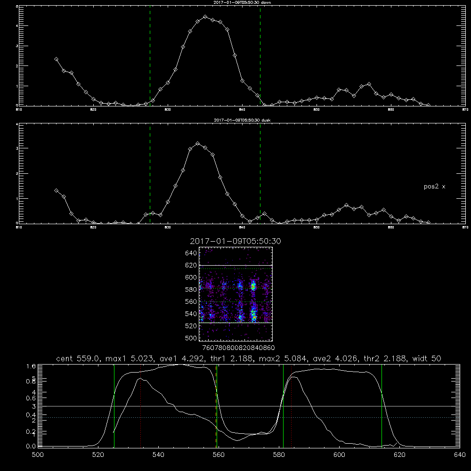471x471 pixels.
Task: Click the orange dashed center line near 559
Action: 216,406
